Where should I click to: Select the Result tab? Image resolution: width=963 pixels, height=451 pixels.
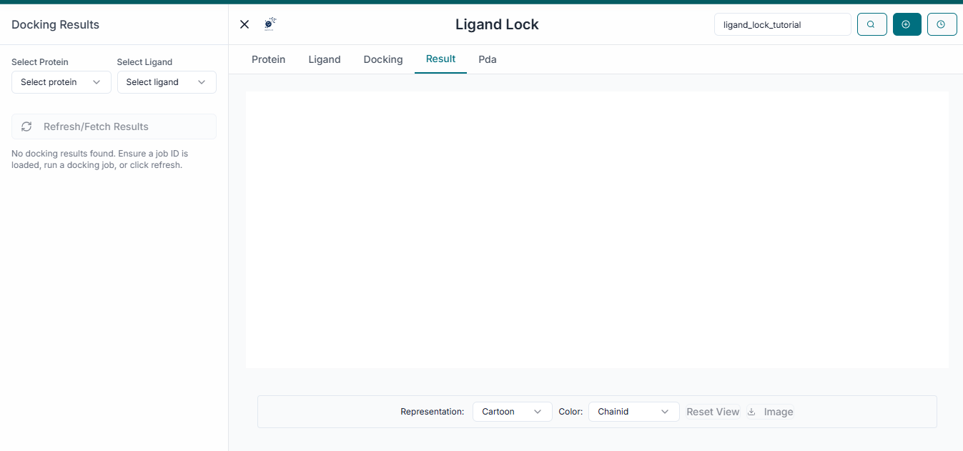click(440, 59)
